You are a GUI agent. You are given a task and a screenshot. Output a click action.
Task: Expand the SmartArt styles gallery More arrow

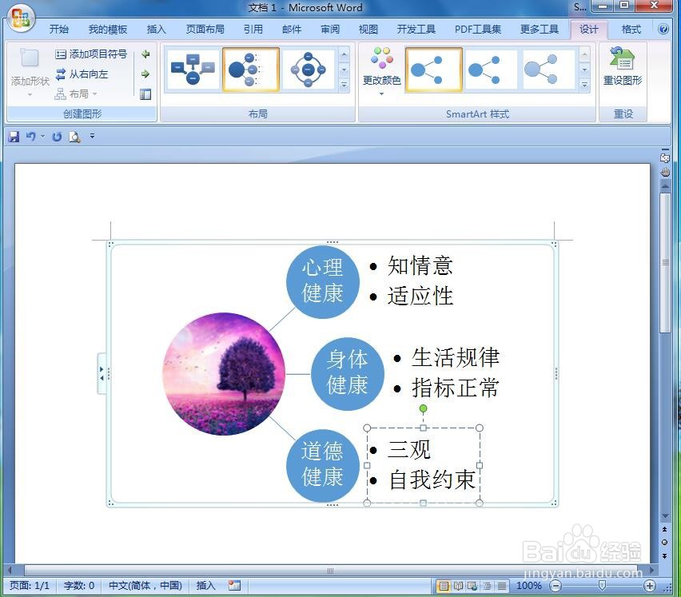(x=584, y=85)
